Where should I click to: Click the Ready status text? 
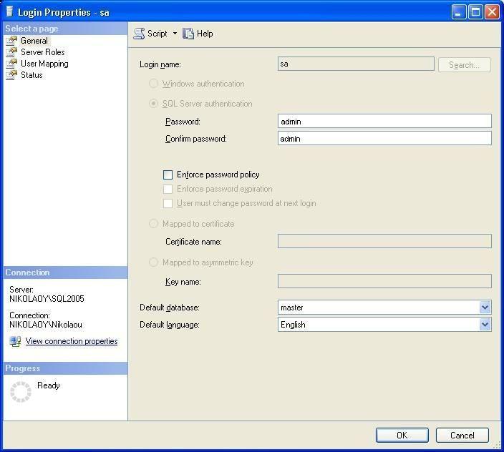49,385
